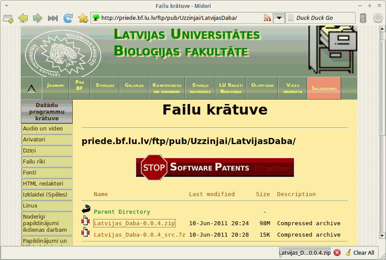Image resolution: width=386 pixels, height=260 pixels.
Task: Open Noderīgi papildinājumi ikdienas darbam link
Action: click(x=47, y=223)
